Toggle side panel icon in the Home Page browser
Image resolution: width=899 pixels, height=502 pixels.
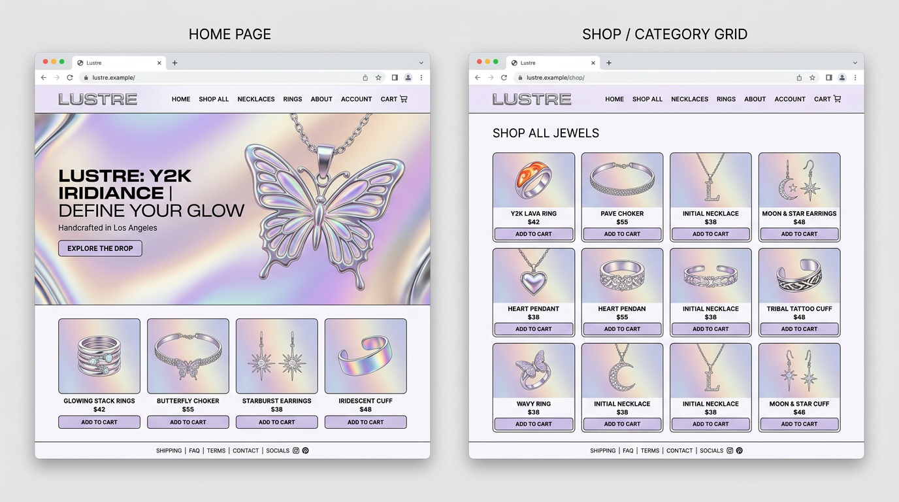[395, 78]
